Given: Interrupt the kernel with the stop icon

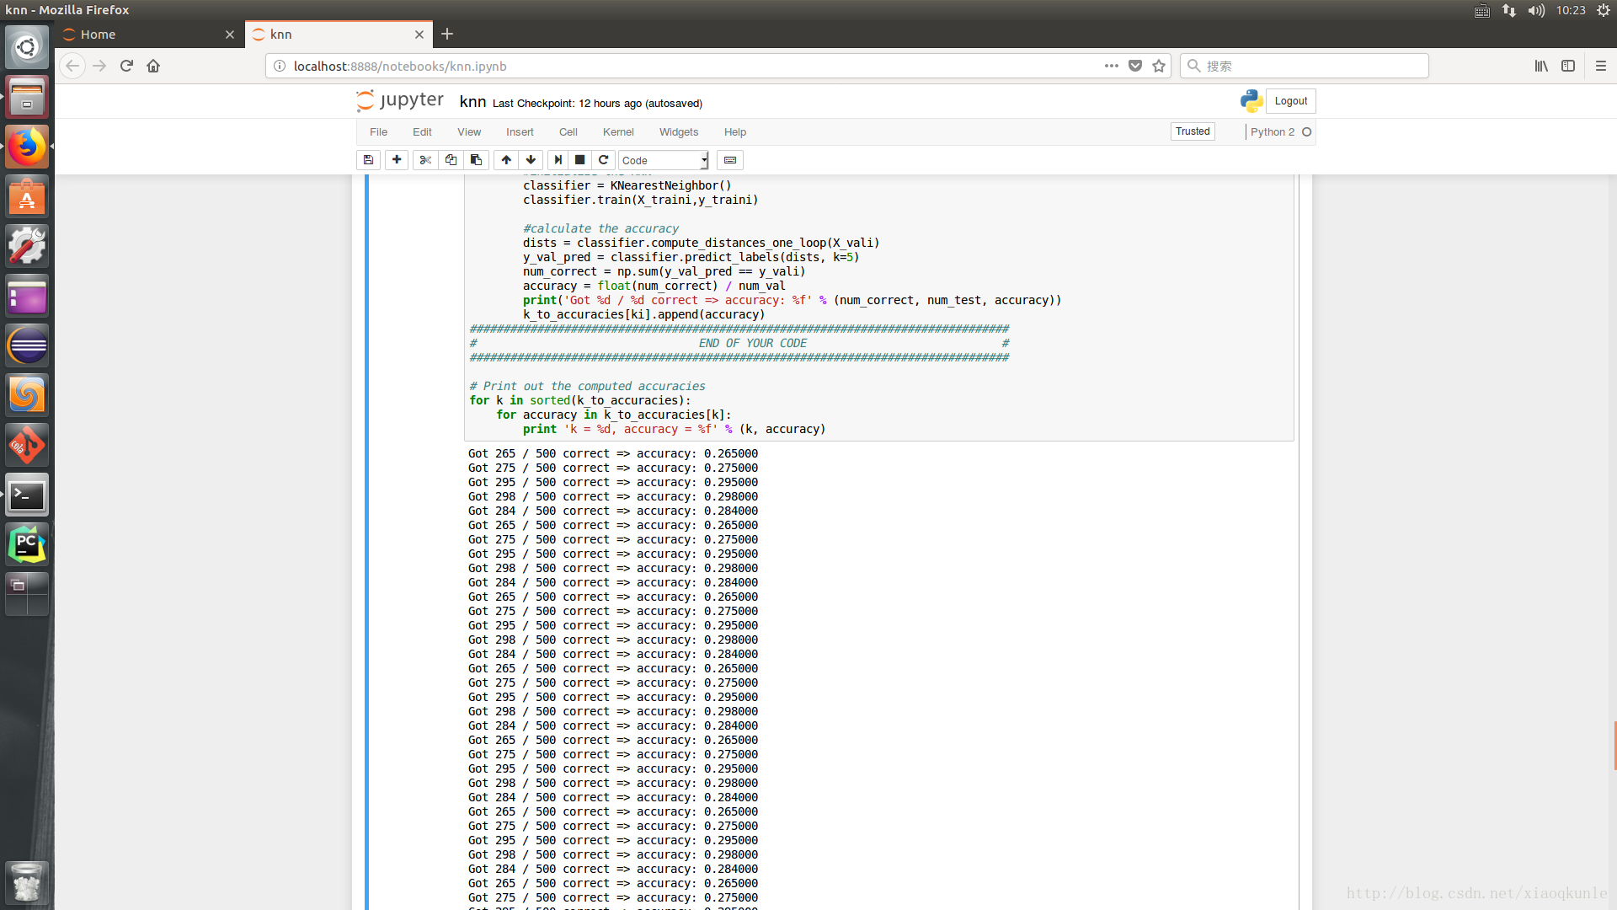Looking at the screenshot, I should pos(580,160).
